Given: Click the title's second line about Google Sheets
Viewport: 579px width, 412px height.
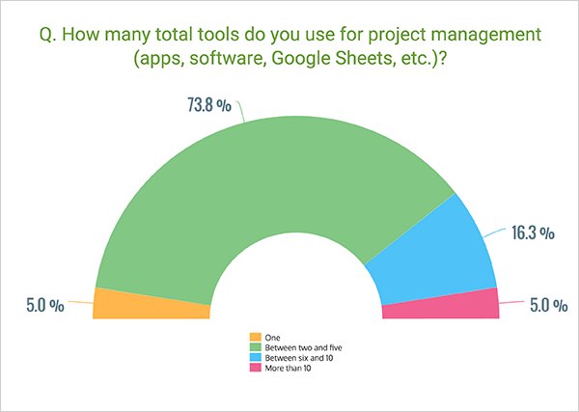Looking at the screenshot, I should (289, 58).
